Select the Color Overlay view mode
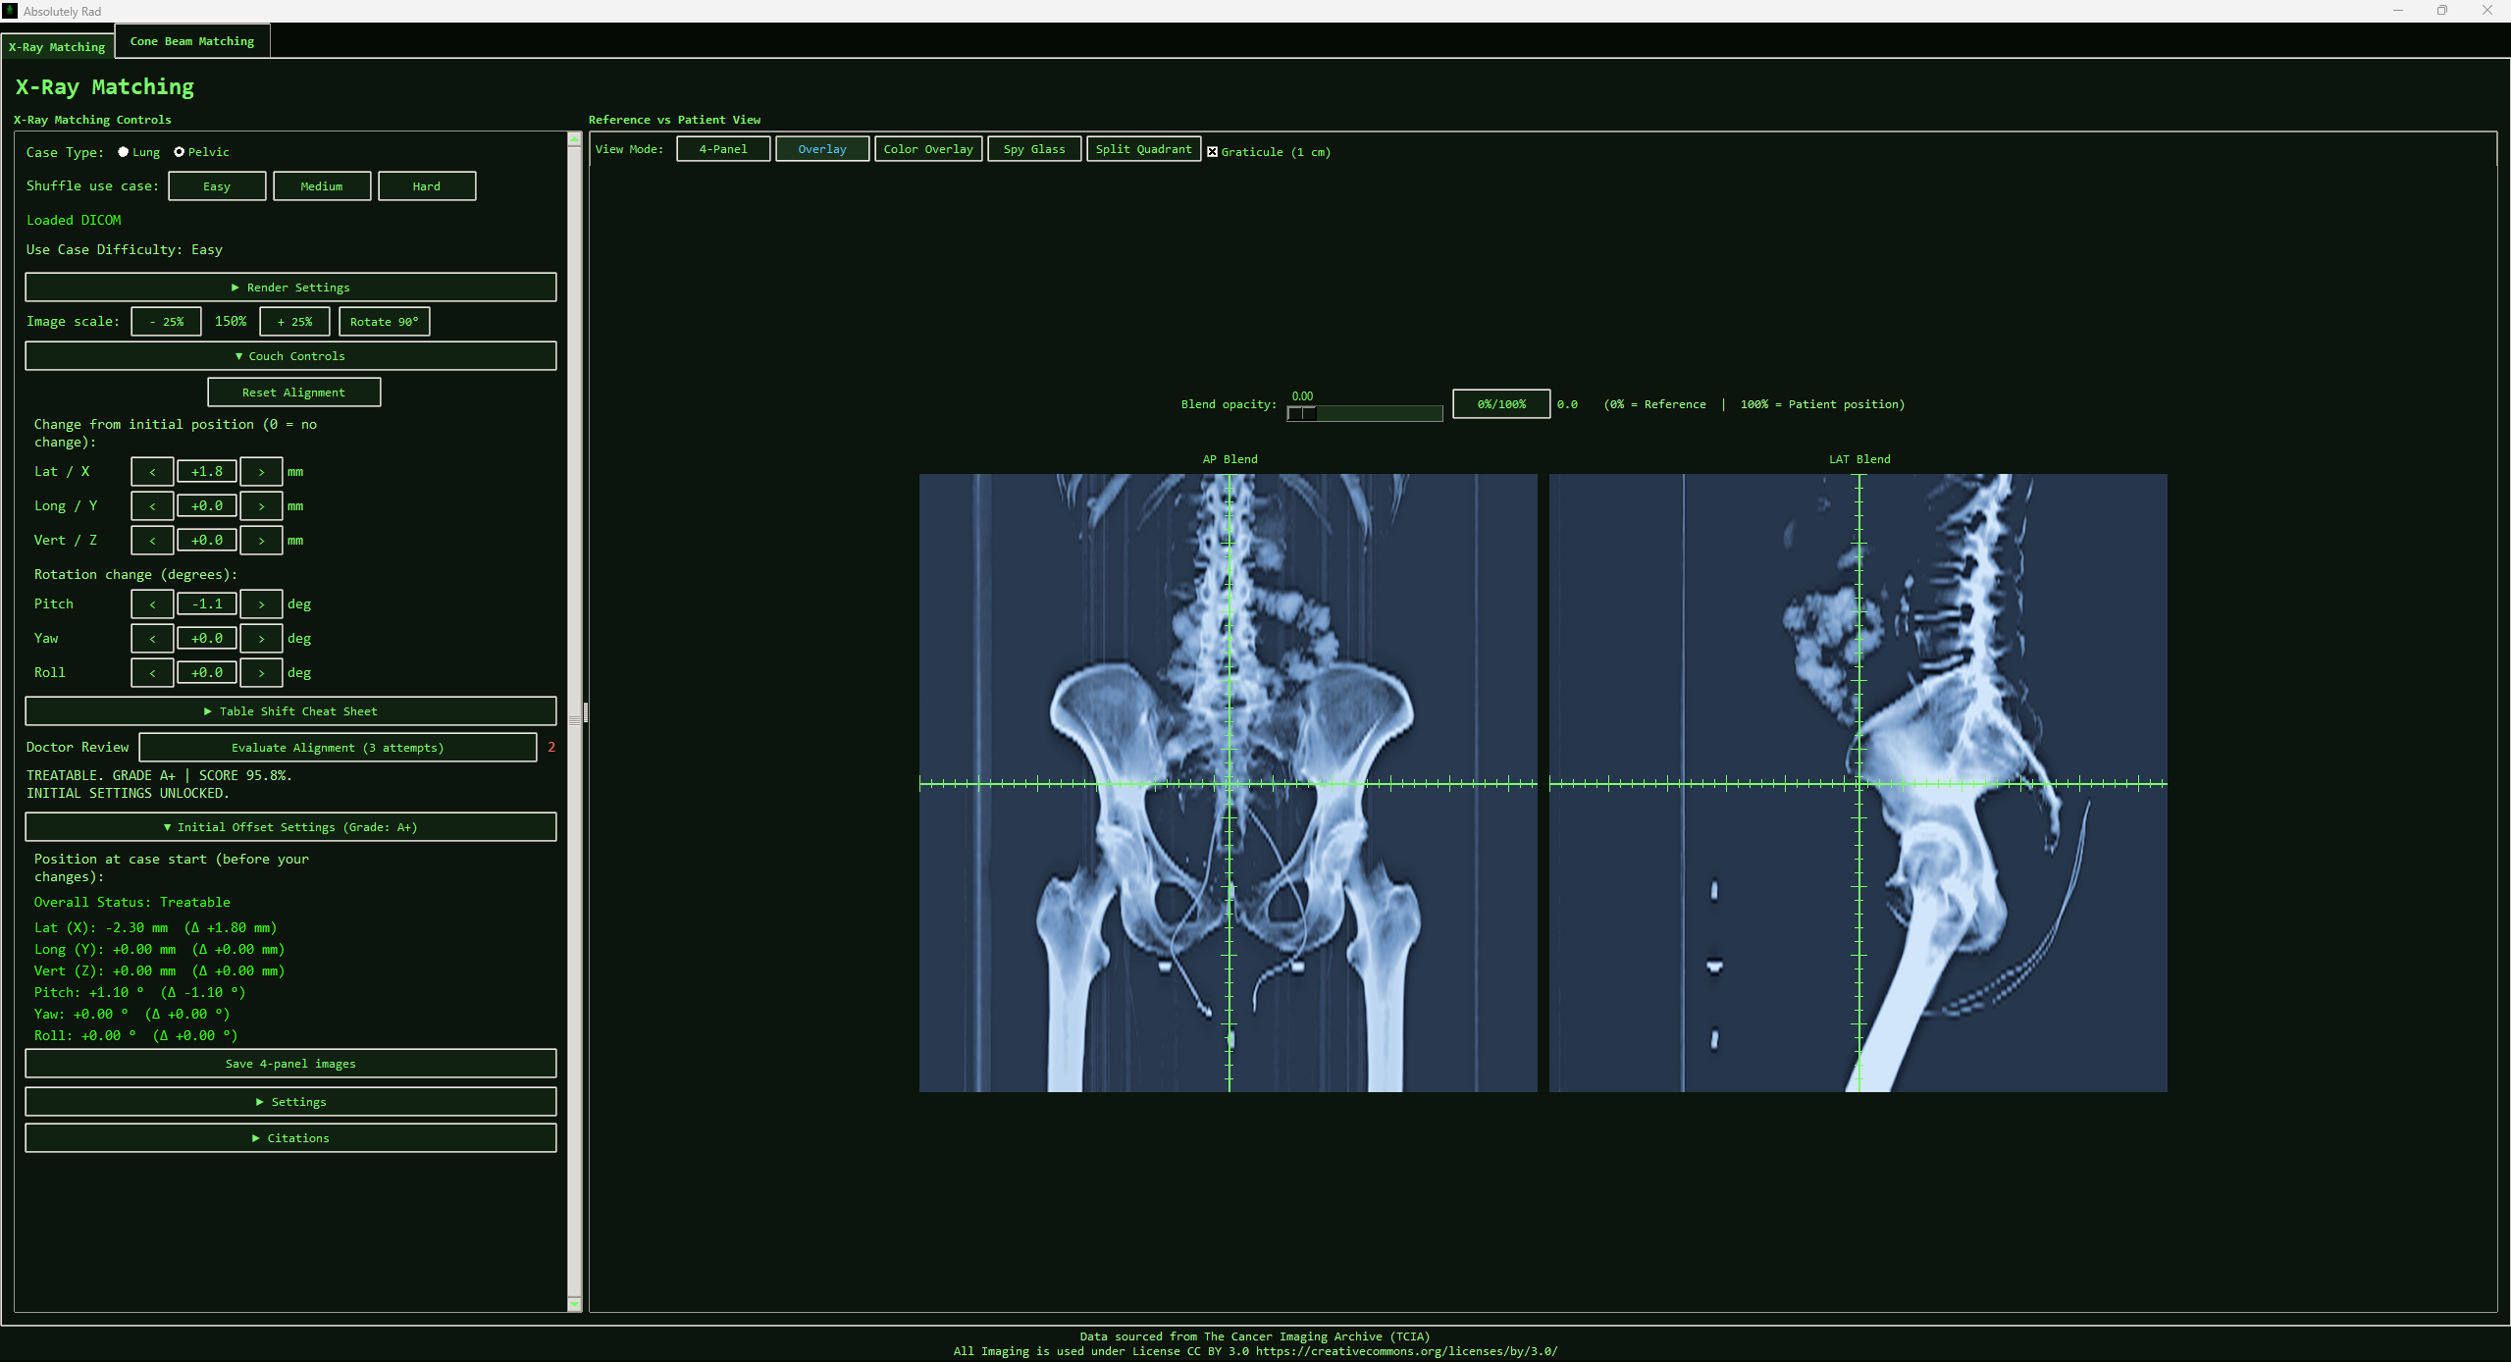Screen dimensions: 2511x1362 click(927, 148)
